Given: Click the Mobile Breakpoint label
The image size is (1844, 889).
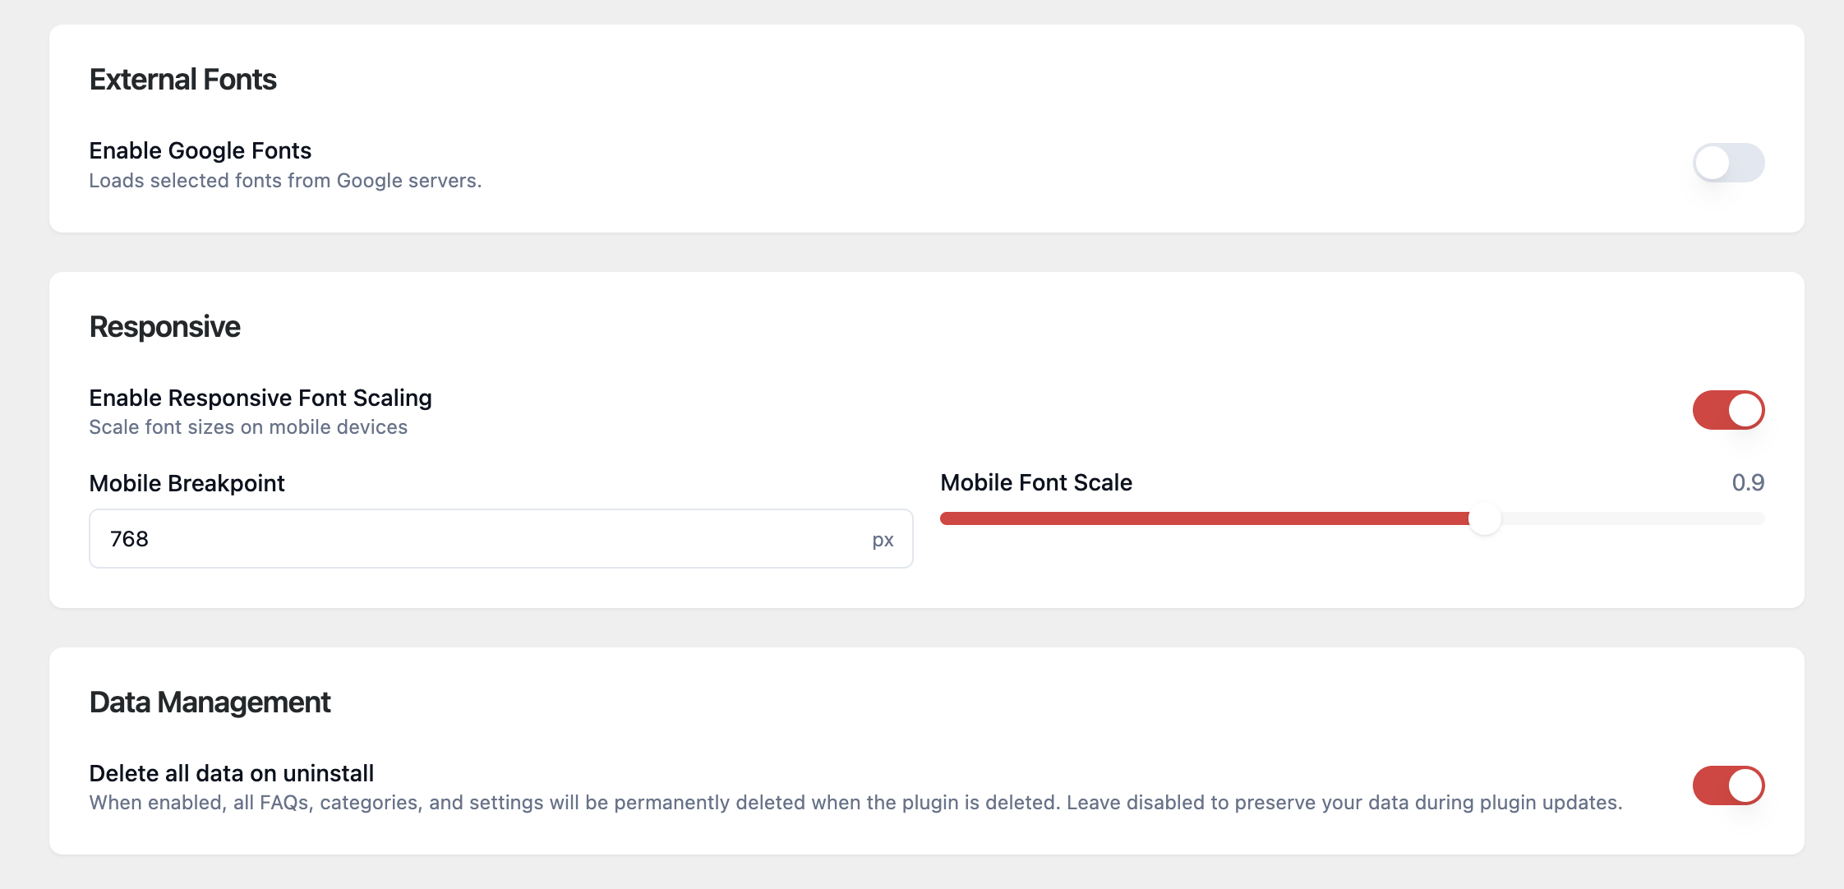Looking at the screenshot, I should coord(187,483).
